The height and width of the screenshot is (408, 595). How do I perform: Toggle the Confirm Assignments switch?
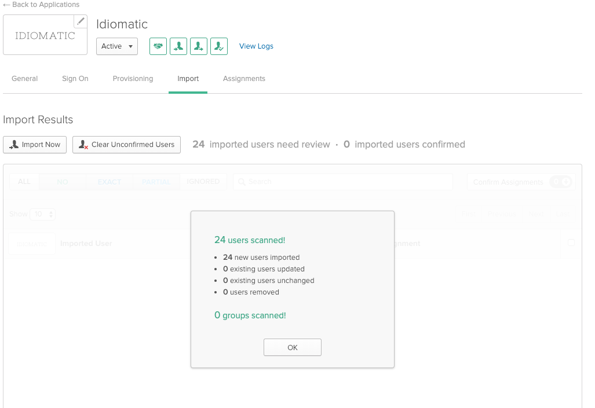(x=560, y=182)
